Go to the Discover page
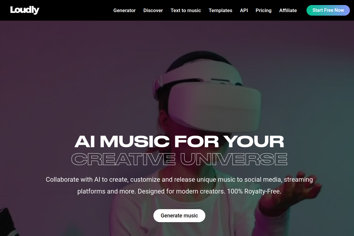This screenshot has width=354, height=236. [x=153, y=10]
